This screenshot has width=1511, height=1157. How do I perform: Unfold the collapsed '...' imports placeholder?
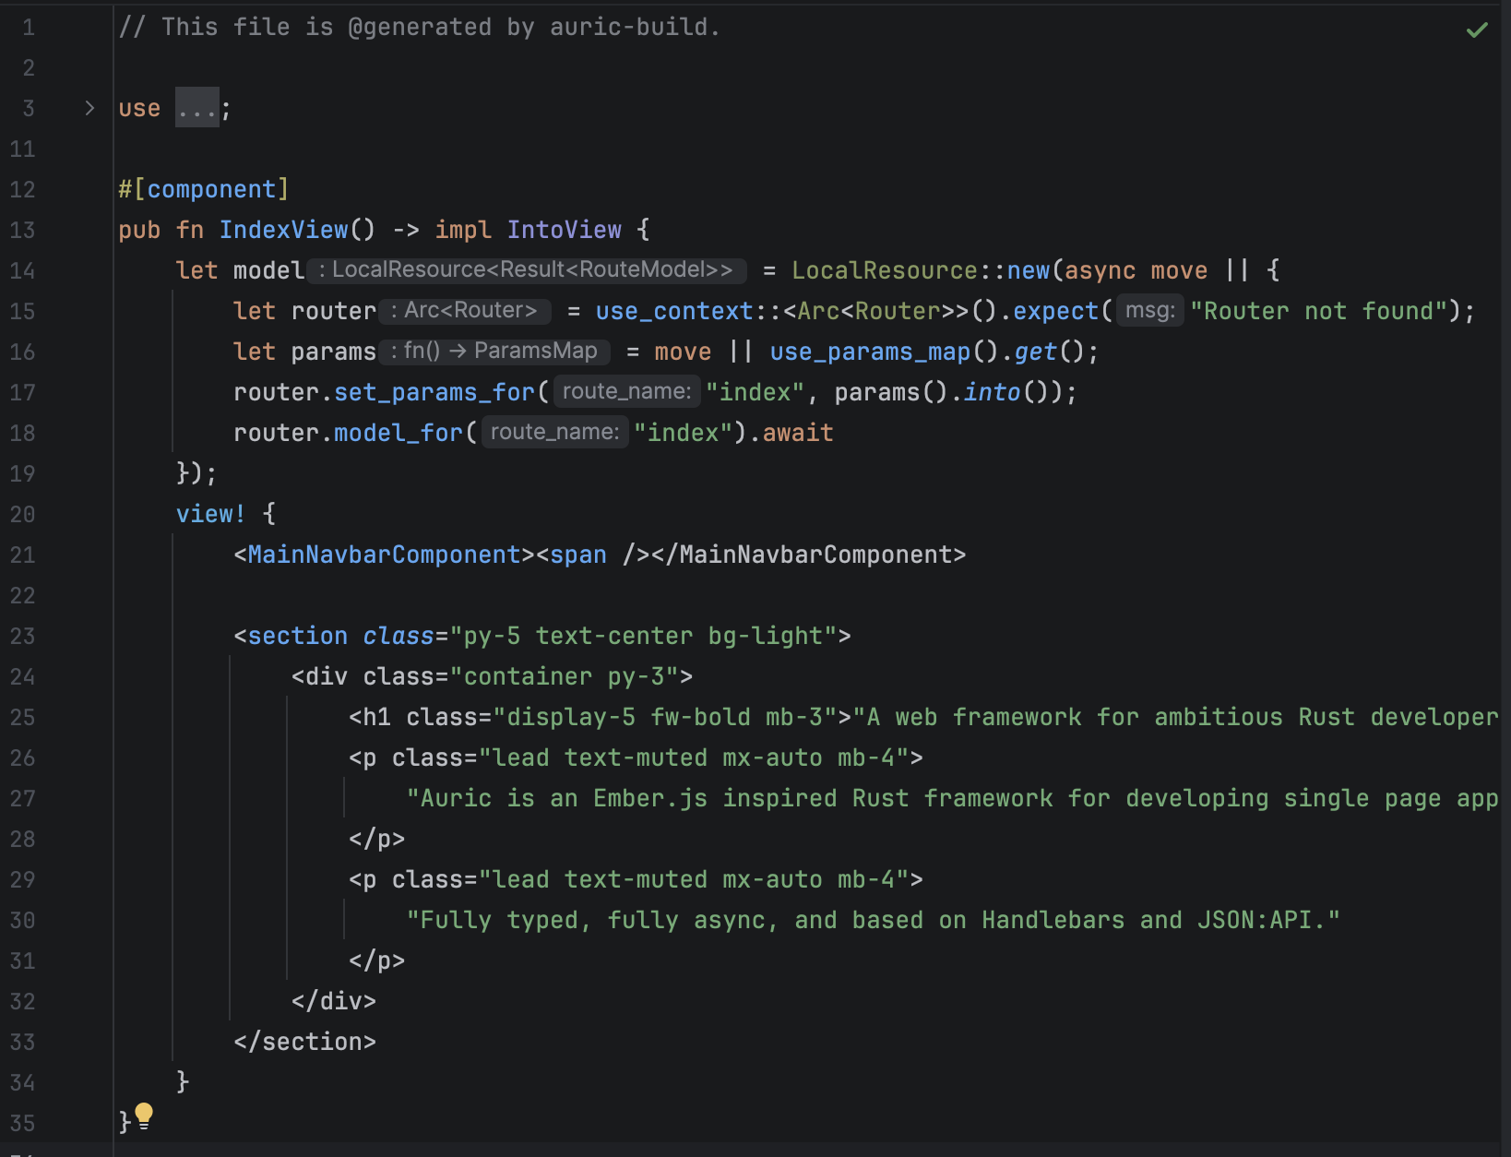(197, 108)
